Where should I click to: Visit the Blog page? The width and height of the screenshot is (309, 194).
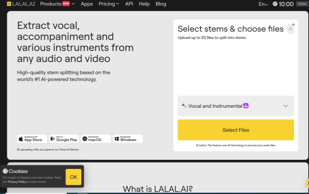click(x=161, y=4)
